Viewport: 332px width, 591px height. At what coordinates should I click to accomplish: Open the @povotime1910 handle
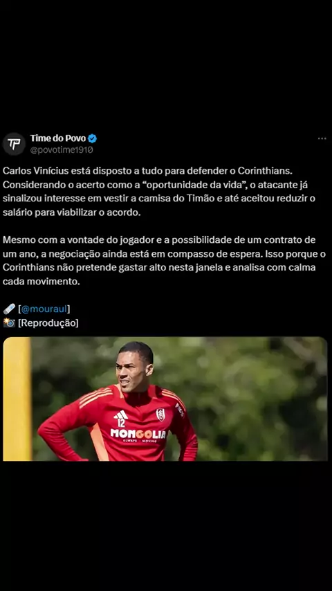(x=62, y=150)
